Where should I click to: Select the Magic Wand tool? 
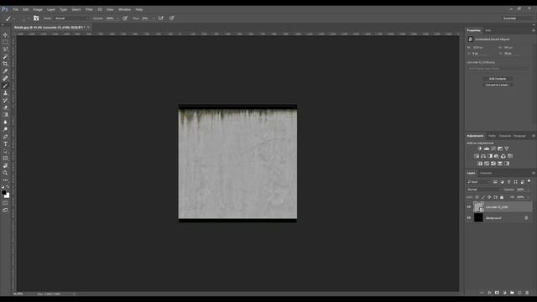click(x=5, y=56)
